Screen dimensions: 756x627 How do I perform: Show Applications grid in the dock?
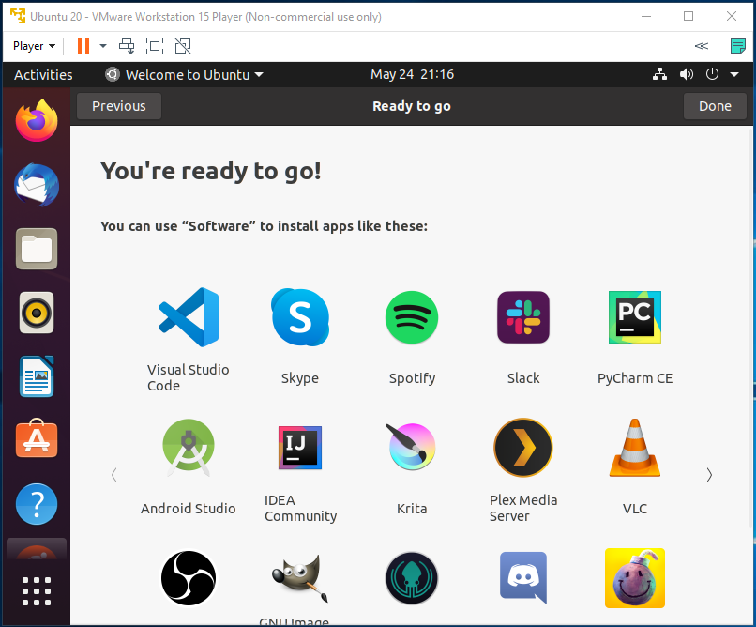[x=37, y=590]
